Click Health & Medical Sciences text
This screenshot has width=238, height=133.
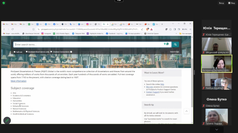23,114
